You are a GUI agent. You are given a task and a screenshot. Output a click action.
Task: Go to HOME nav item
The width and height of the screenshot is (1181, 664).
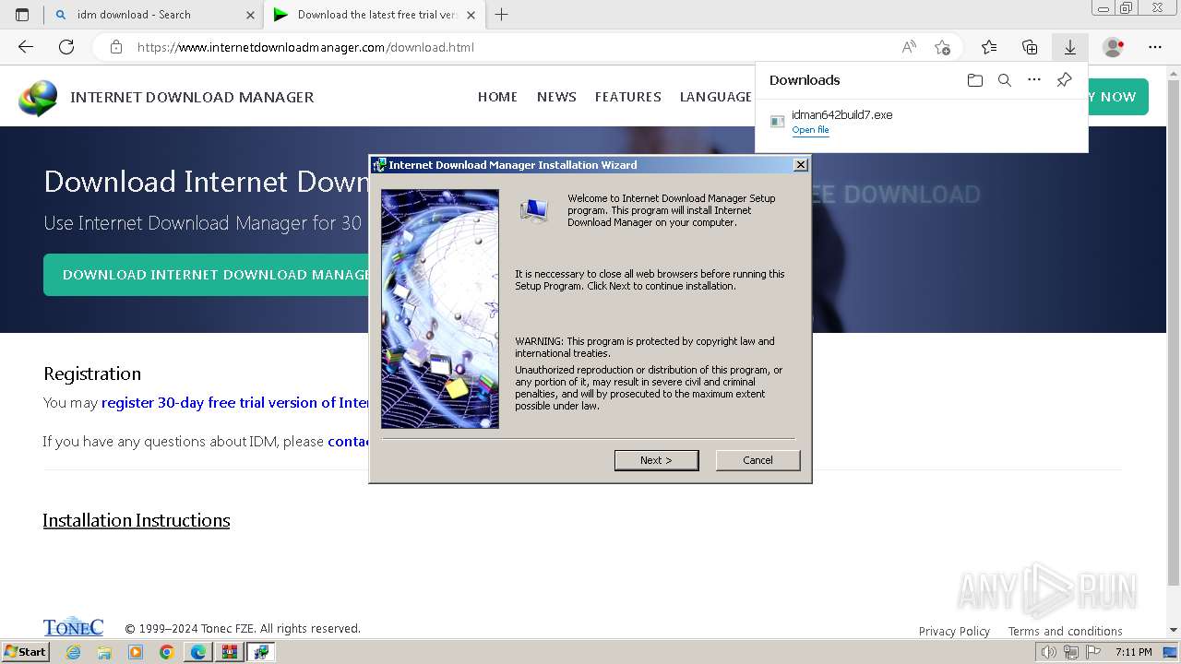(x=497, y=97)
